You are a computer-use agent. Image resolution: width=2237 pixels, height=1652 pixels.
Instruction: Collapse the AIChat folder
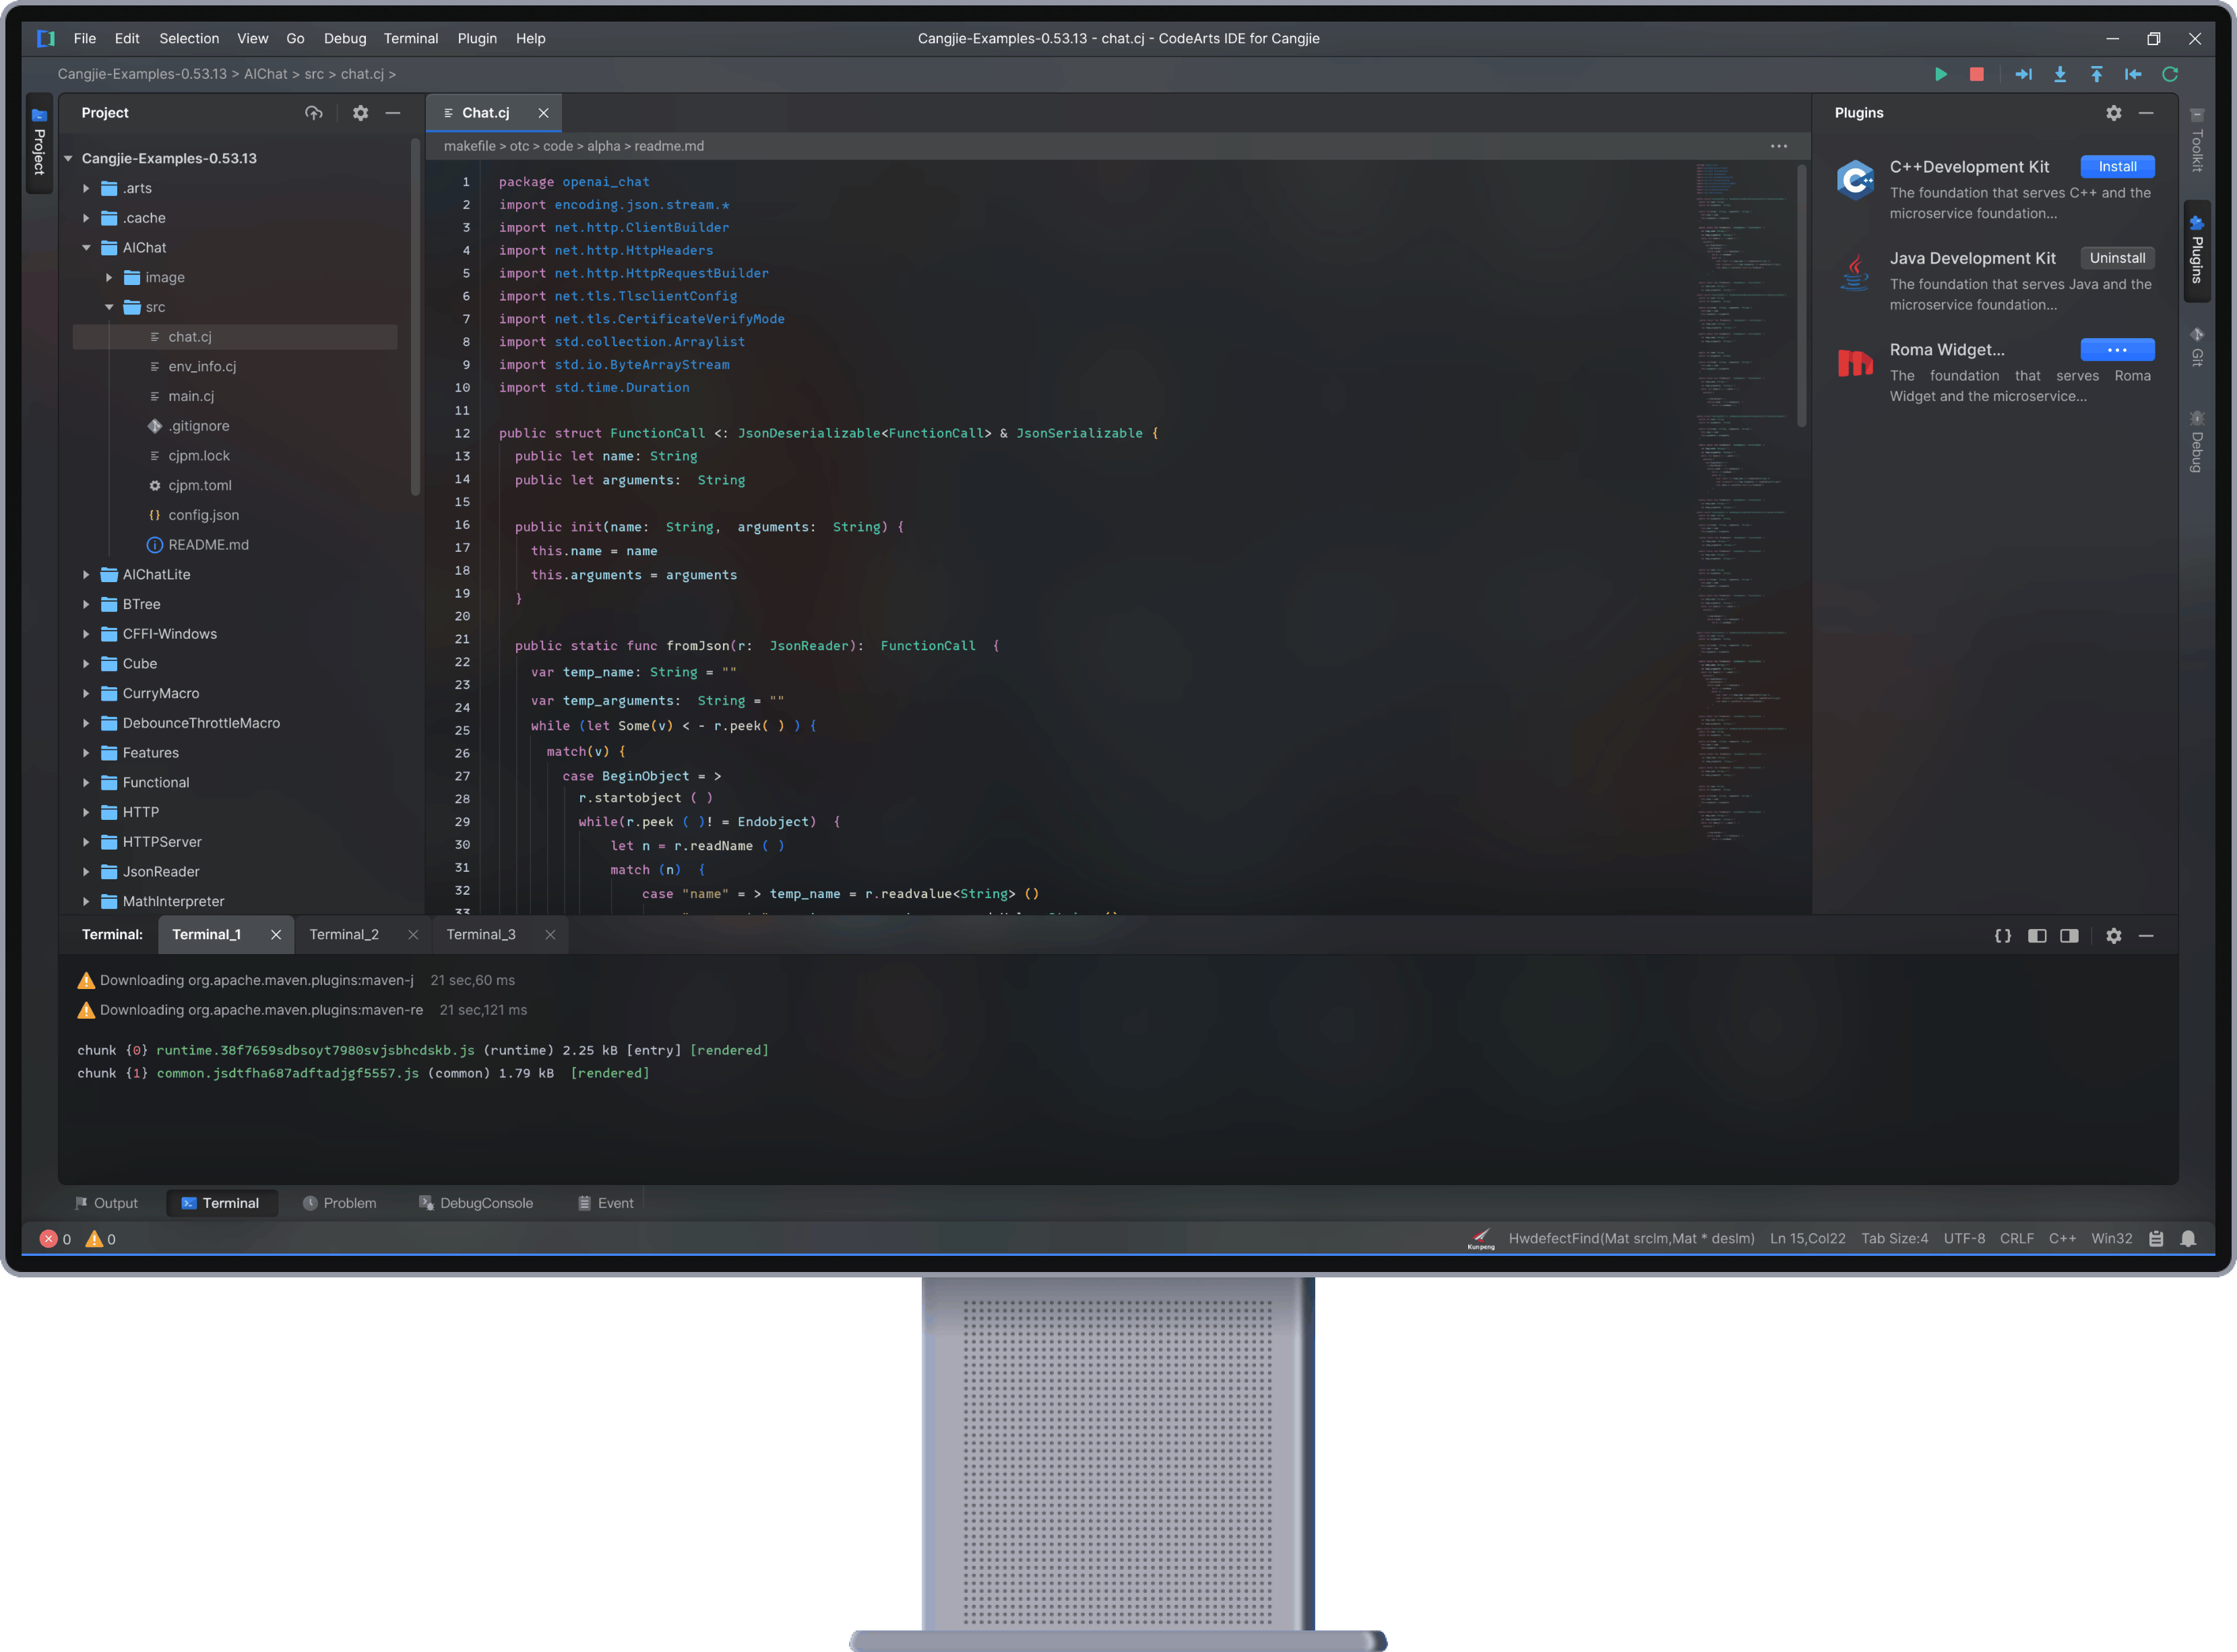coord(86,248)
